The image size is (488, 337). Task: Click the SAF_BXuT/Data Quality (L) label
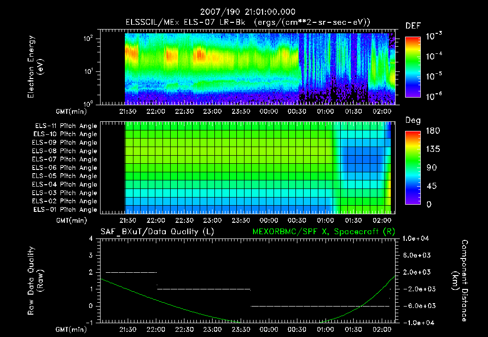click(x=157, y=232)
